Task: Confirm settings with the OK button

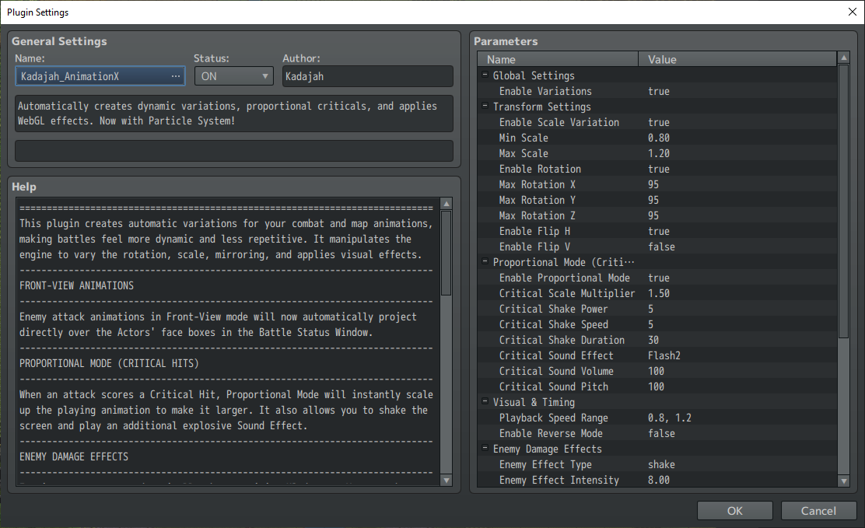Action: tap(735, 511)
